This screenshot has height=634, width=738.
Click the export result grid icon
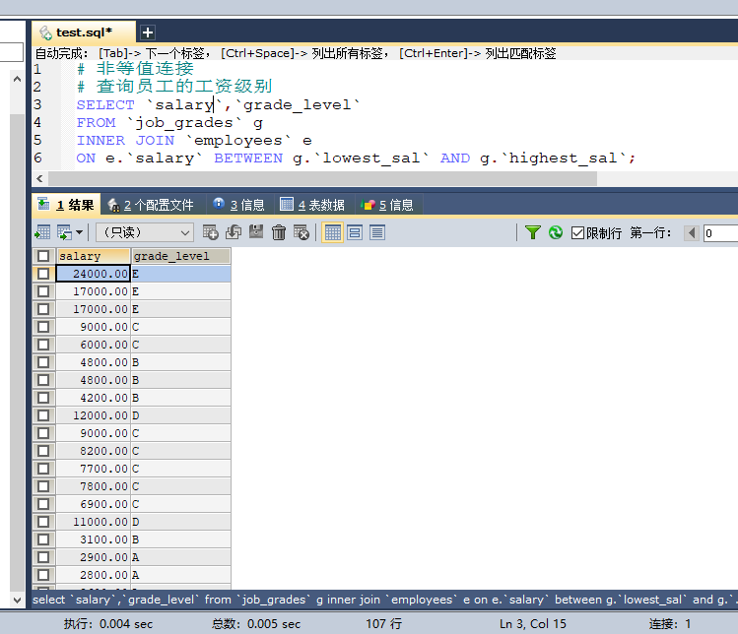click(42, 232)
